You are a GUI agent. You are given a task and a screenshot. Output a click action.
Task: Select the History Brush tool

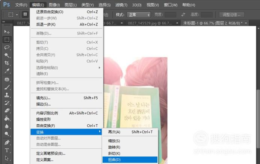pyautogui.click(x=7, y=103)
